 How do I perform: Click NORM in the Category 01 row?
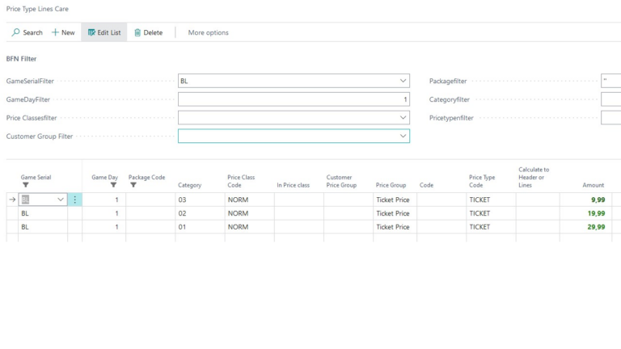point(238,227)
